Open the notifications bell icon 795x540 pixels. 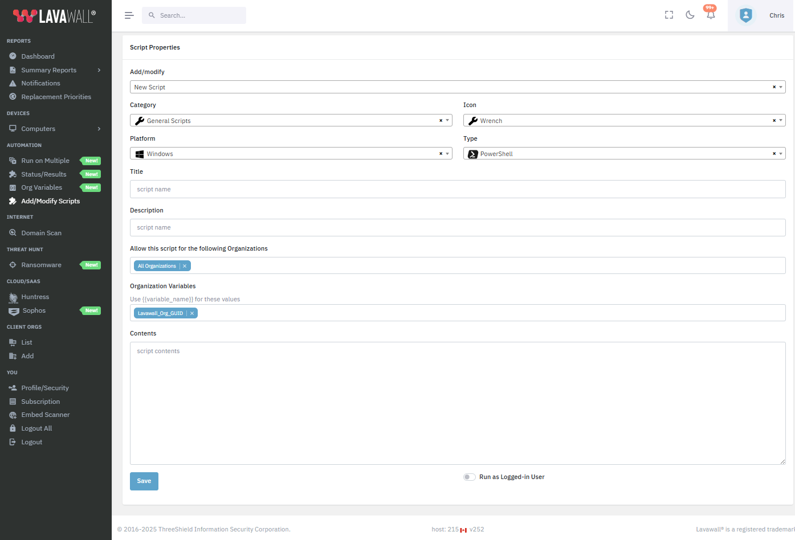coord(711,15)
